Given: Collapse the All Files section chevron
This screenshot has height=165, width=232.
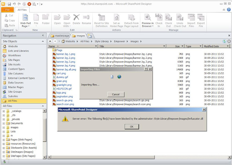Looking at the screenshot, I should click(x=43, y=106).
